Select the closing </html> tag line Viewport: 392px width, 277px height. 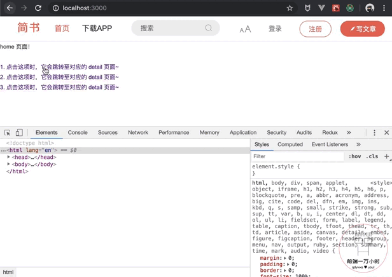click(x=17, y=172)
